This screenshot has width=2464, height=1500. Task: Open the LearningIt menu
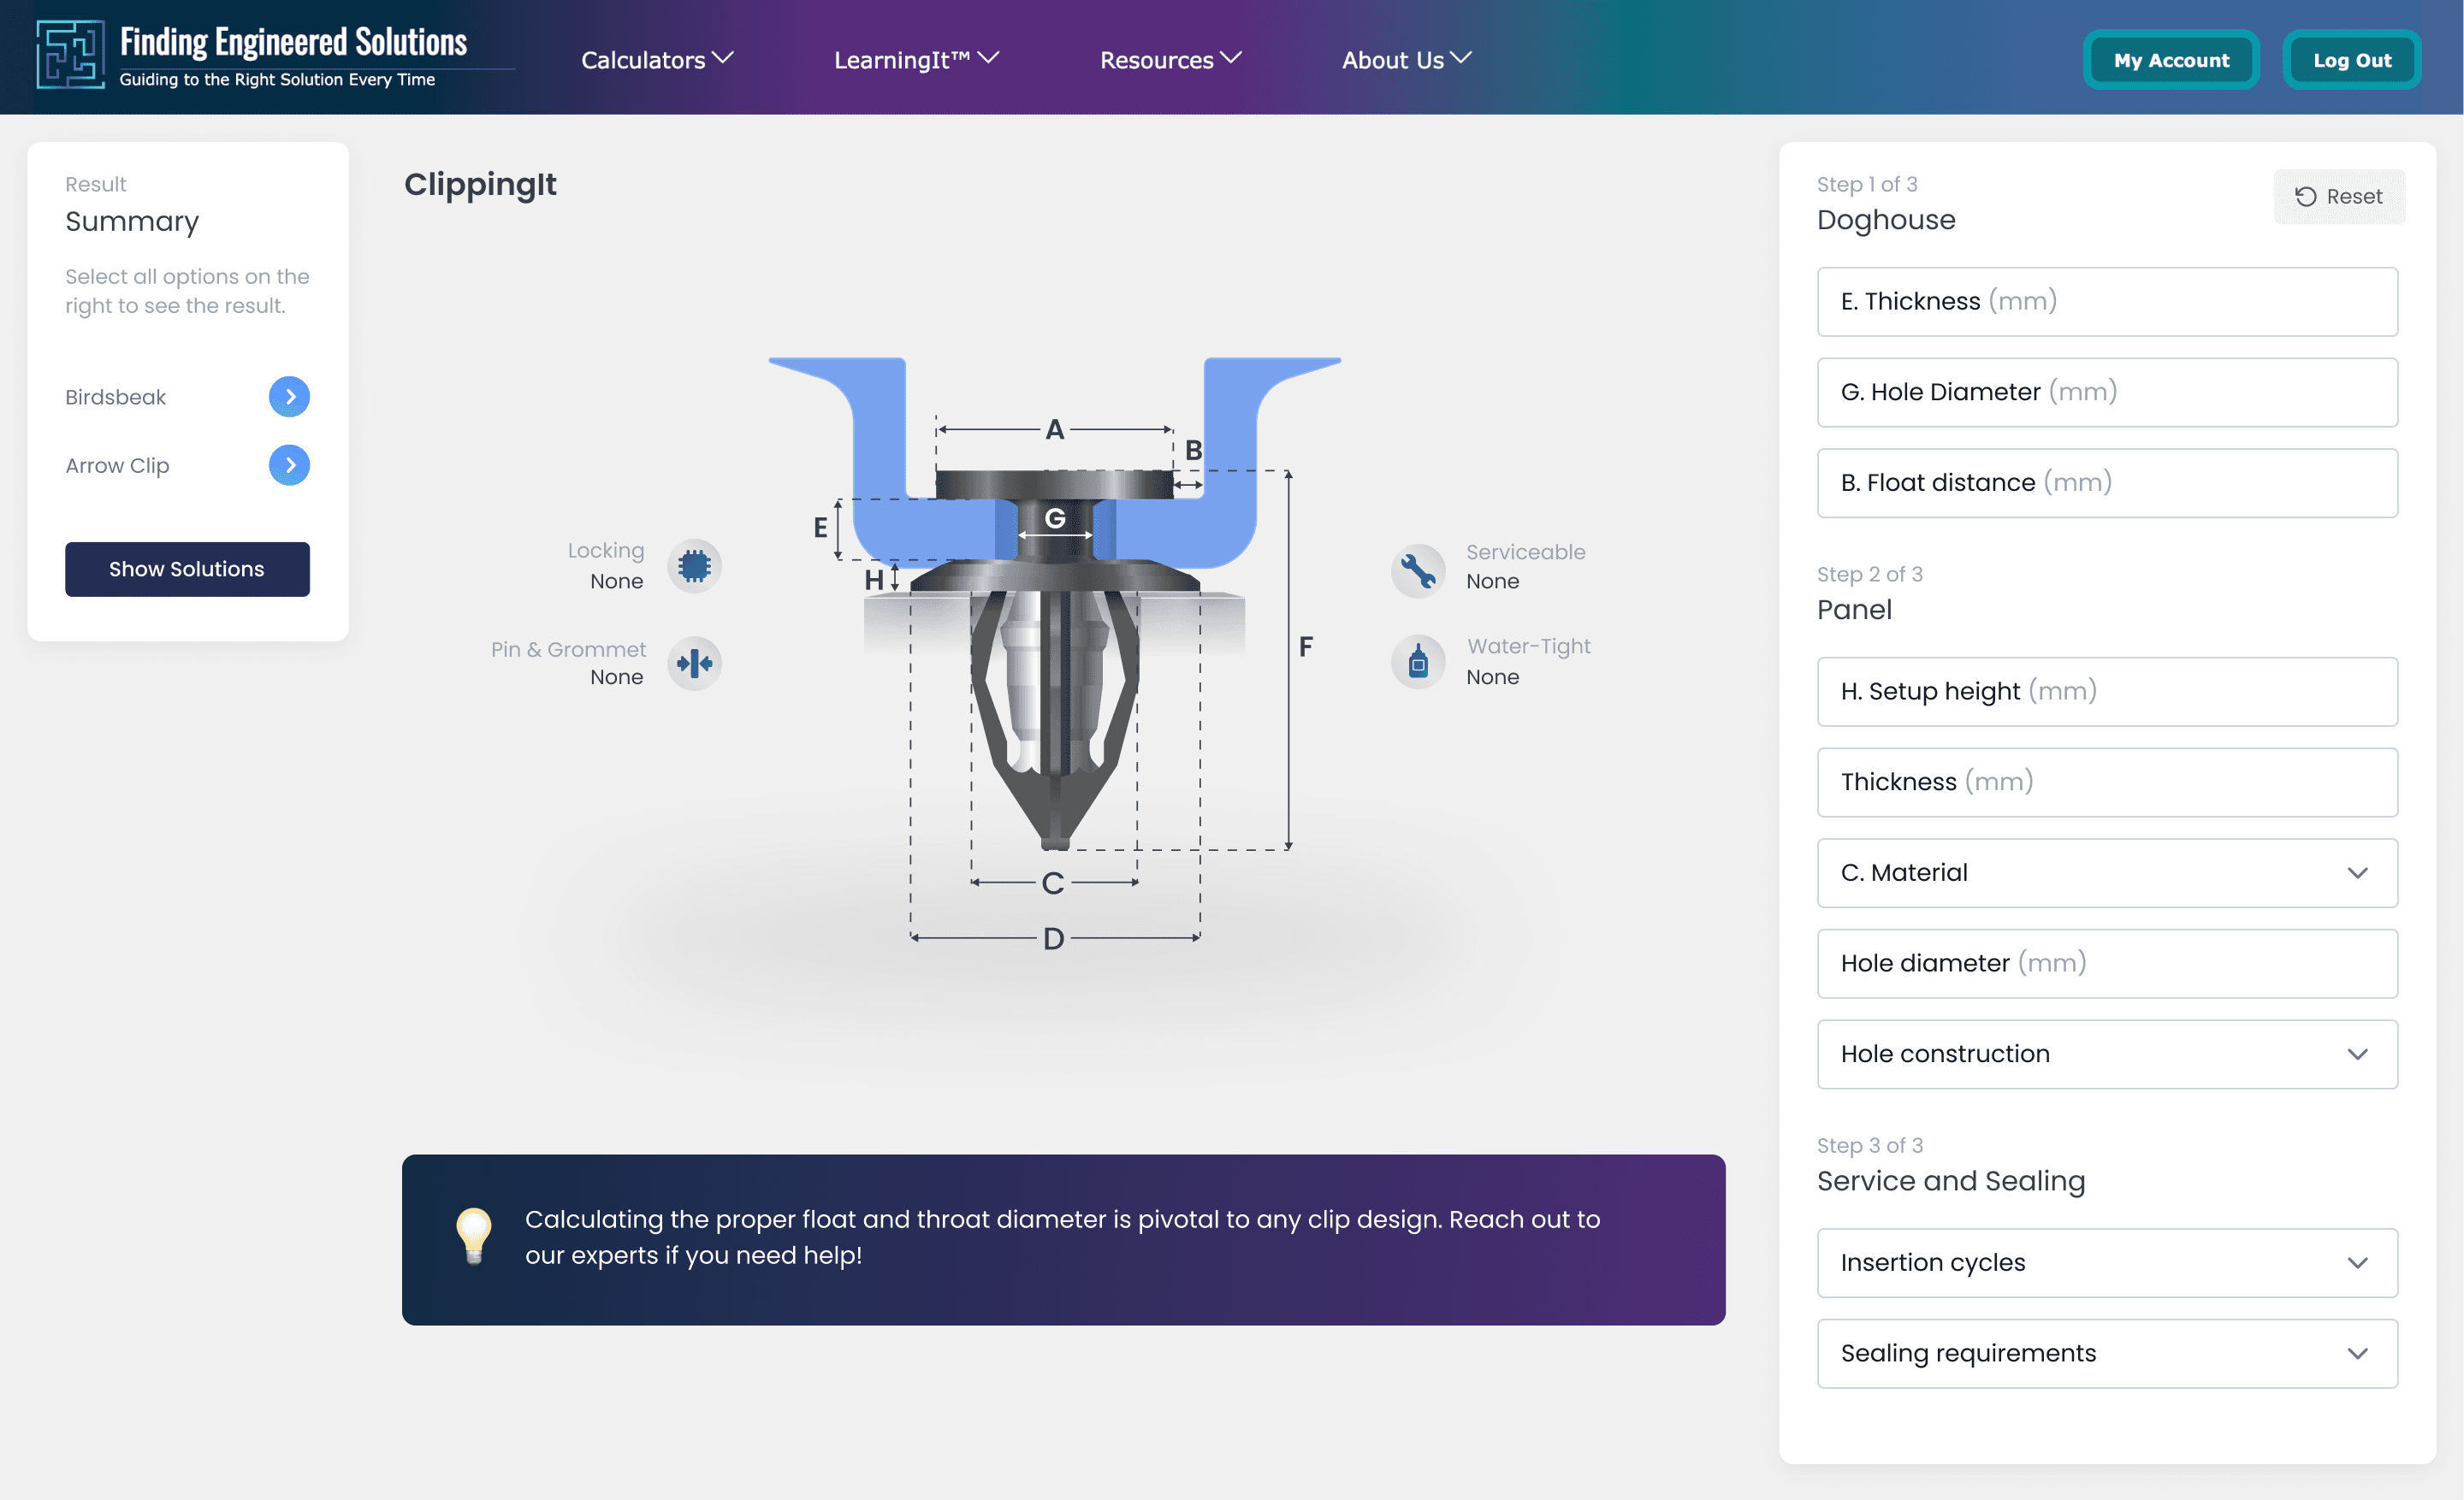click(915, 60)
